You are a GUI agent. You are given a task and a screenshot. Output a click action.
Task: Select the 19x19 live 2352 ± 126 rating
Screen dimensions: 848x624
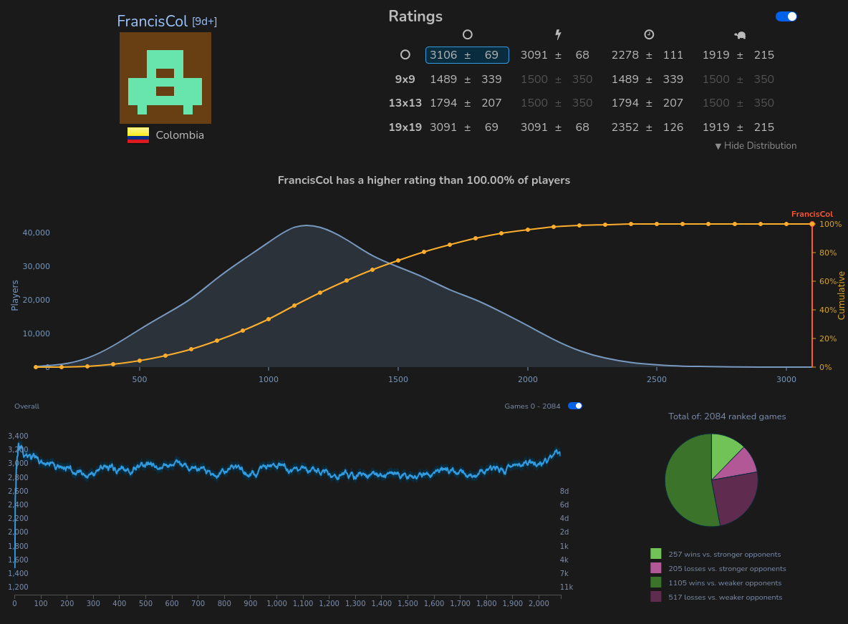click(647, 127)
